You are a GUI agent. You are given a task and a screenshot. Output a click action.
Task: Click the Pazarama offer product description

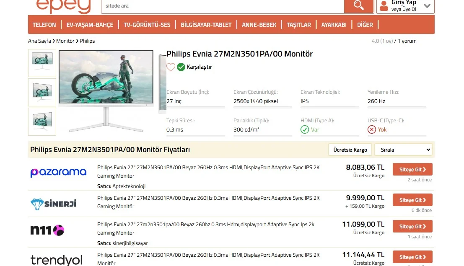(x=208, y=172)
